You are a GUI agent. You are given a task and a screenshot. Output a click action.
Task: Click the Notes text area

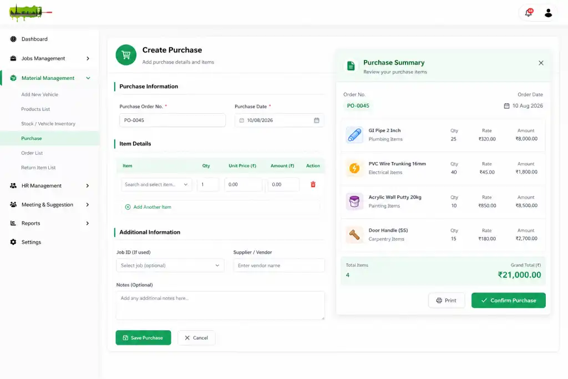click(220, 305)
